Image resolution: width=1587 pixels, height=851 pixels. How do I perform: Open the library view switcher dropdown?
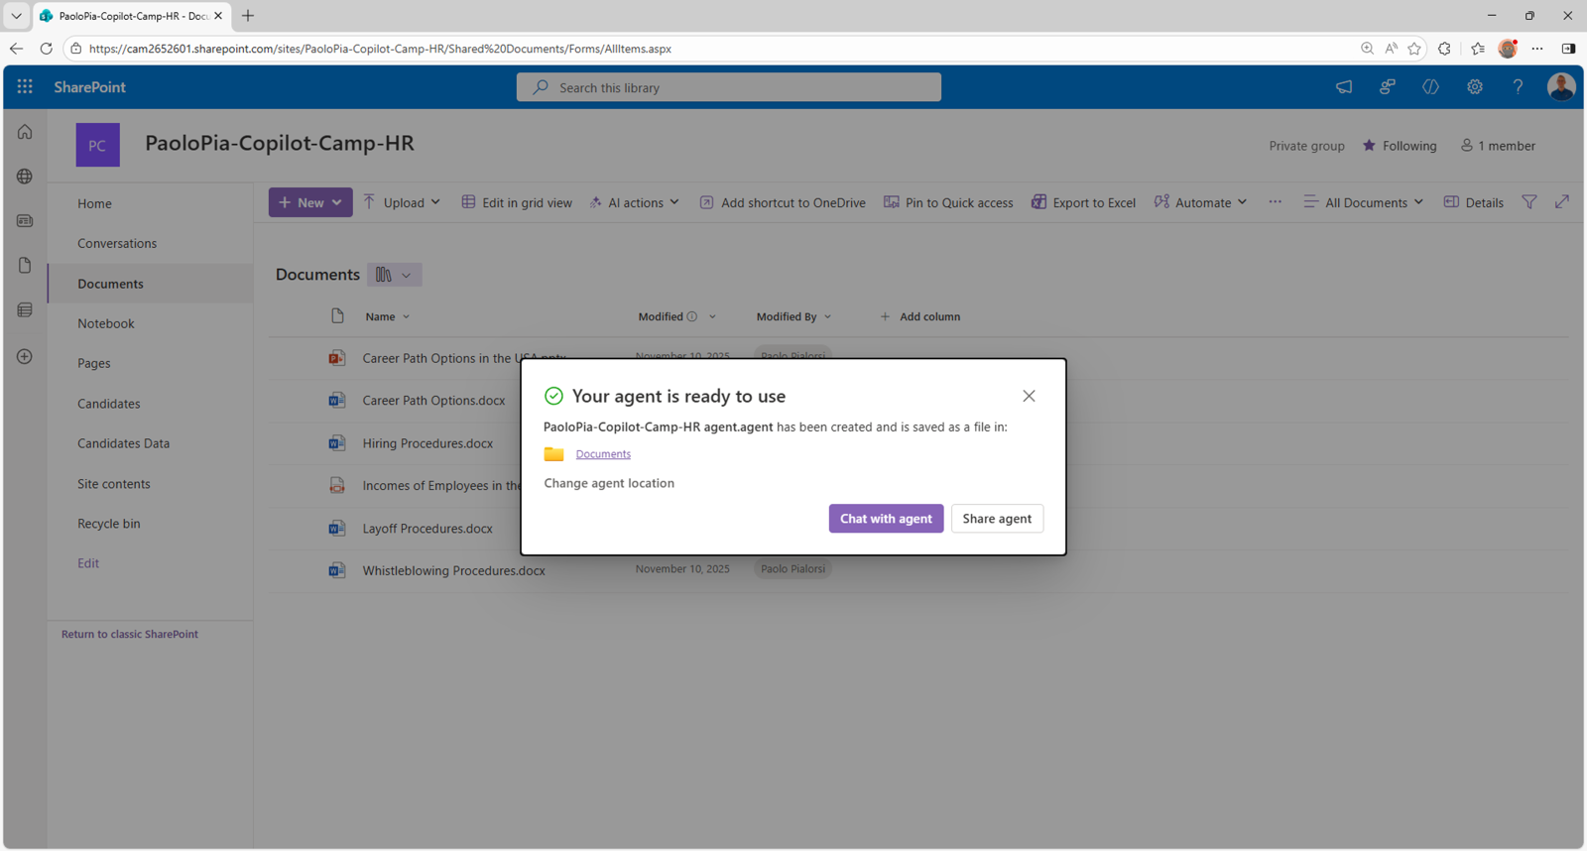point(395,275)
